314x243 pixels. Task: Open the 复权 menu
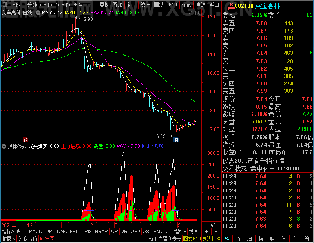tap(104, 5)
